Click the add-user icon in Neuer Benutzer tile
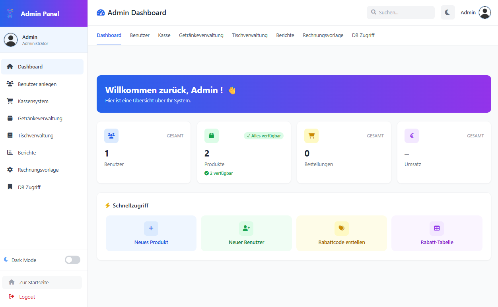The height and width of the screenshot is (307, 498). [x=246, y=228]
